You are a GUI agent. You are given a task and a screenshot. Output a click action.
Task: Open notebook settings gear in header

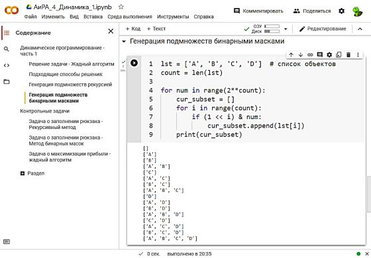(x=341, y=11)
